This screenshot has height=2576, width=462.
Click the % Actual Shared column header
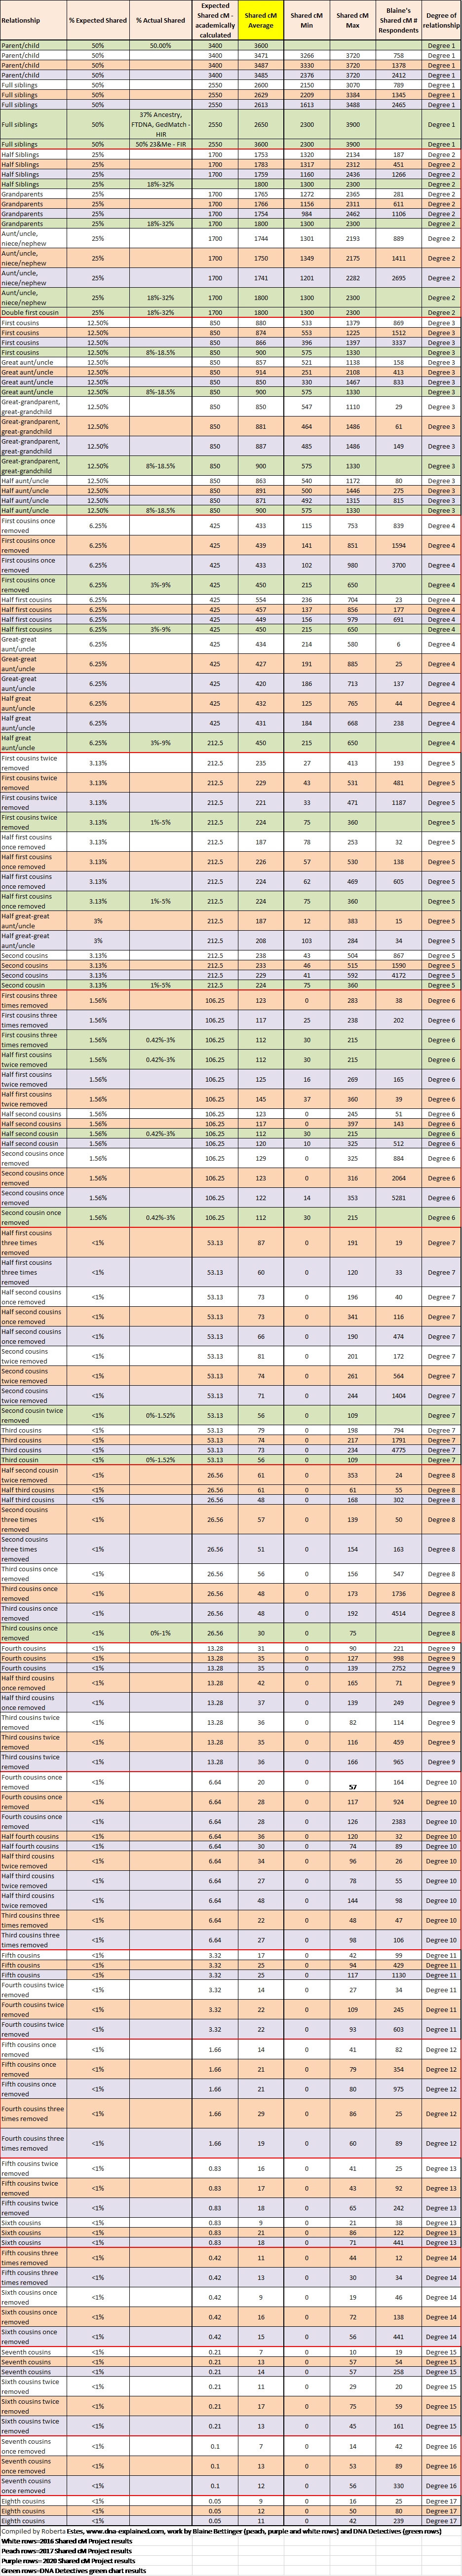160,20
